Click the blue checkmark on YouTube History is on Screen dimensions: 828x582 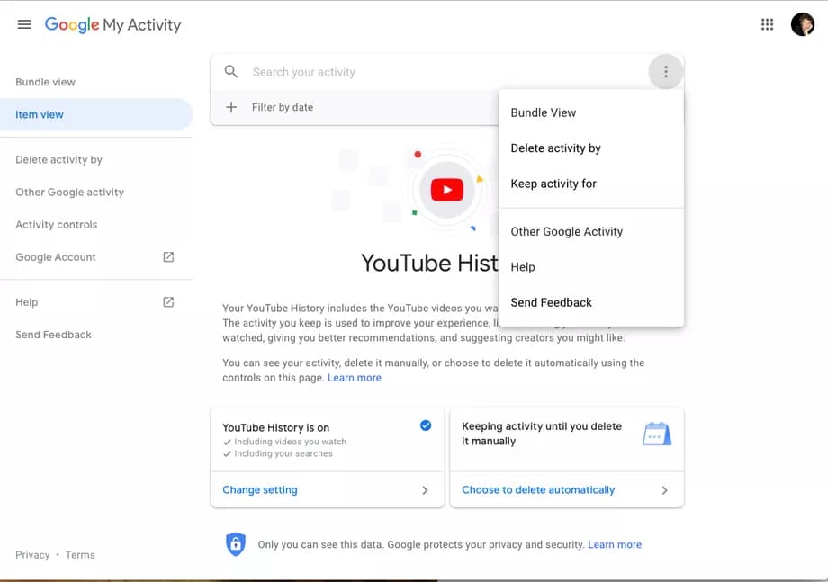click(426, 425)
